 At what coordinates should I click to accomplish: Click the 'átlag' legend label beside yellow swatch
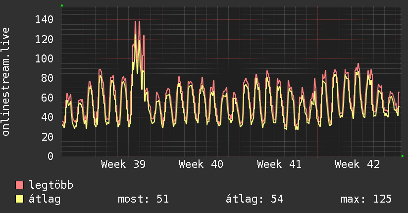click(45, 199)
